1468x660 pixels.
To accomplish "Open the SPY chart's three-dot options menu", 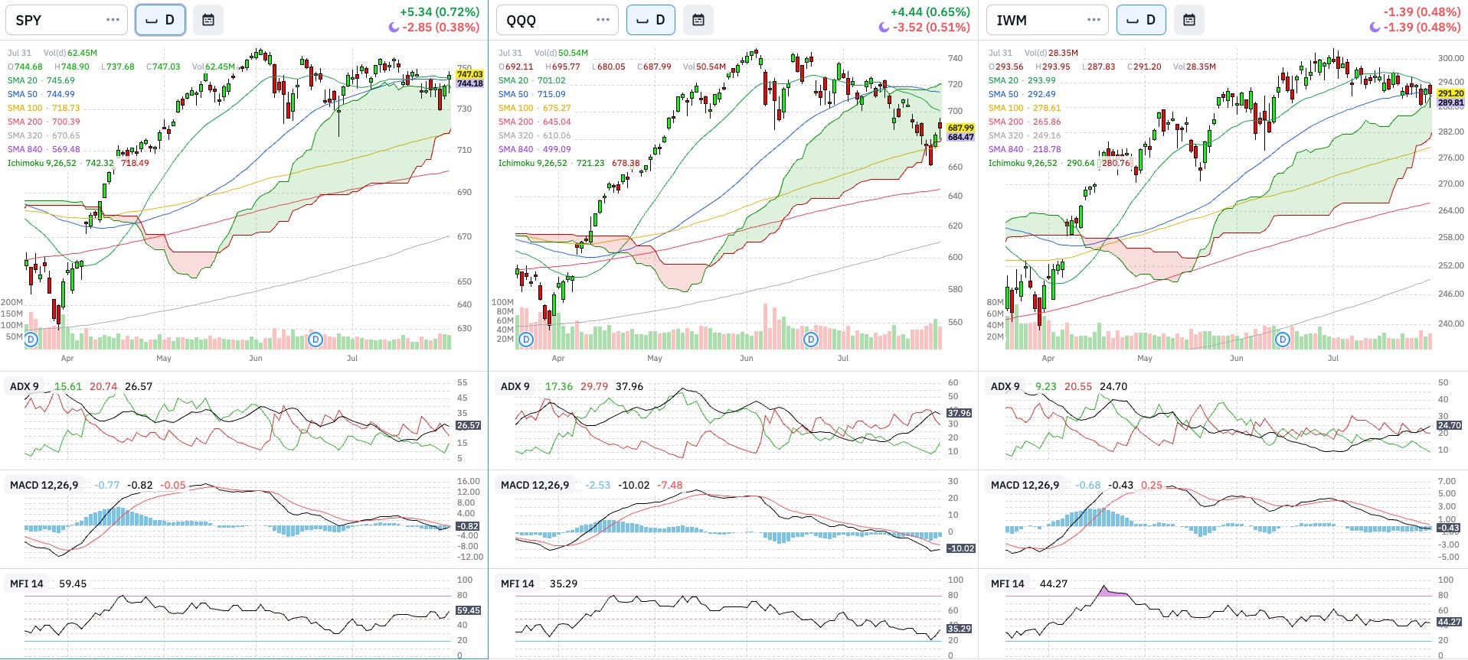I will 113,20.
